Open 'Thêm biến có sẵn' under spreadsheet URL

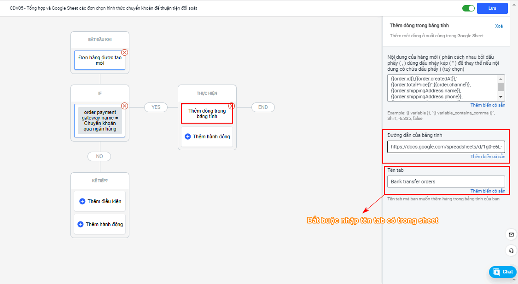[488, 157]
